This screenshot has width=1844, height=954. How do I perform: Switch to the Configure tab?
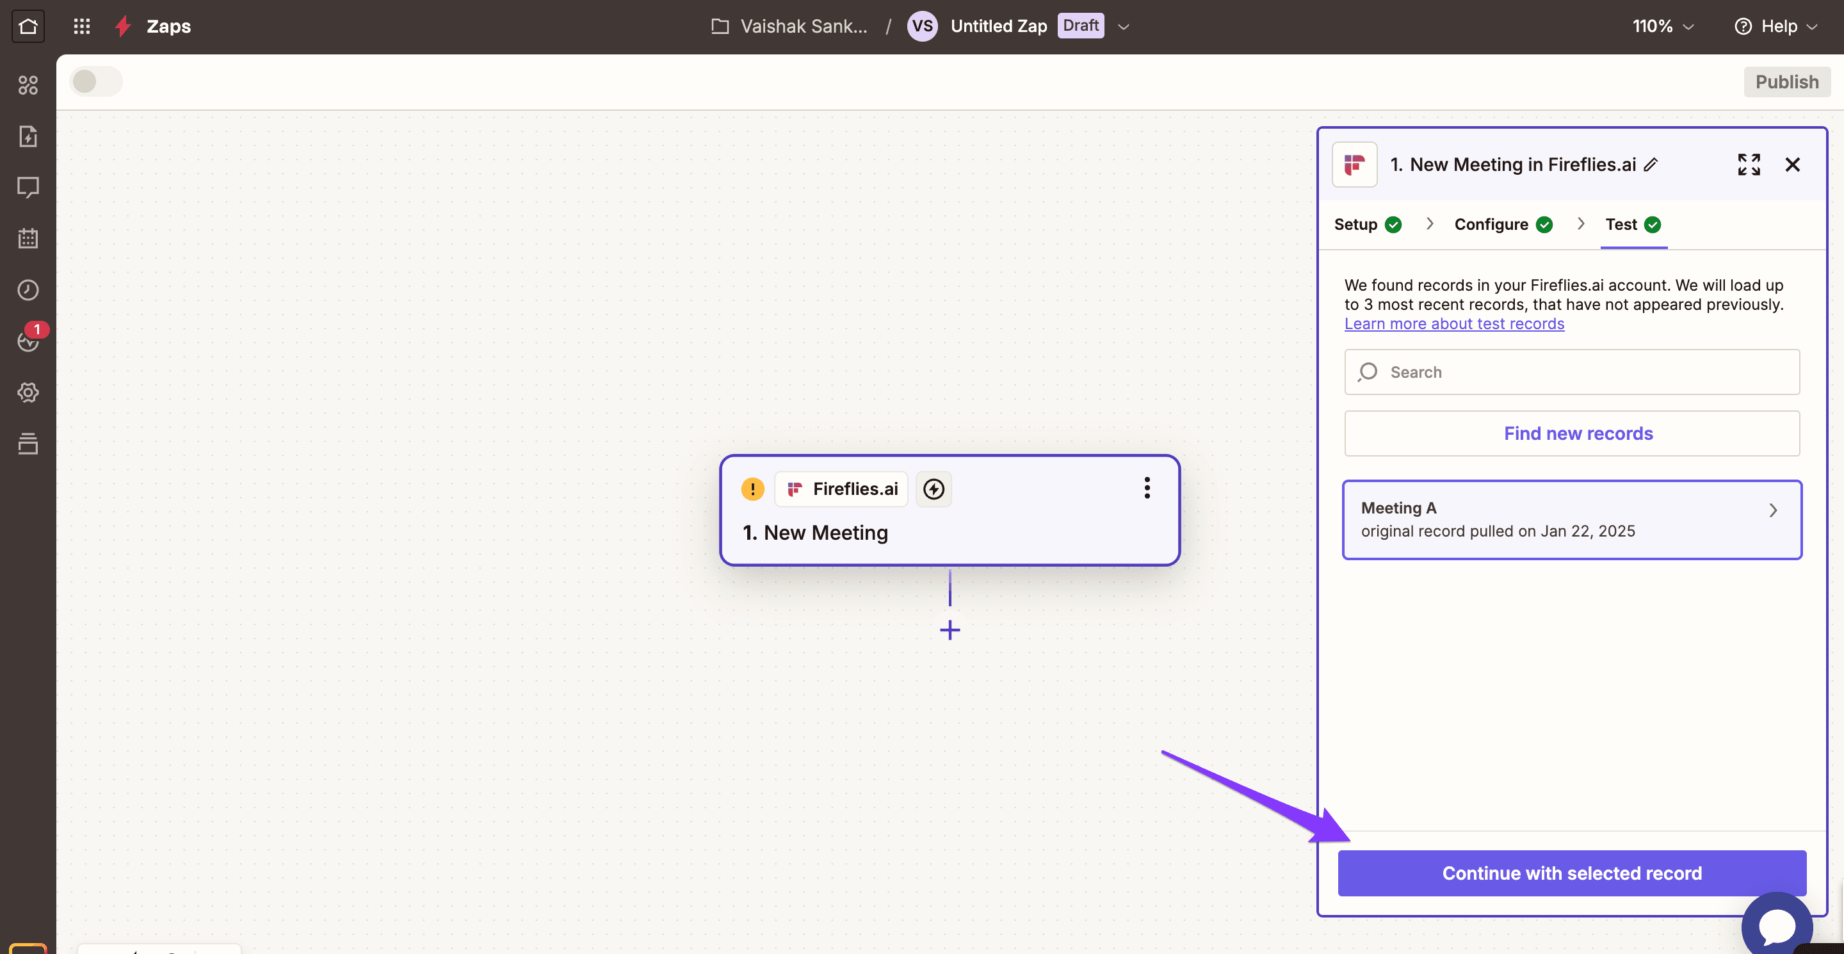pos(1503,225)
